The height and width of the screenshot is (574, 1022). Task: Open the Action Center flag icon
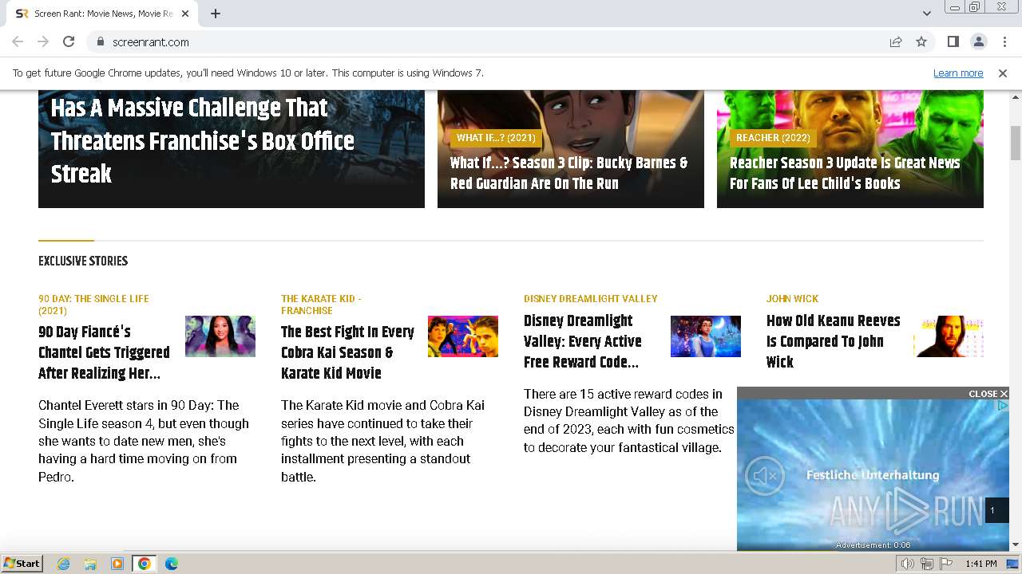click(x=946, y=564)
